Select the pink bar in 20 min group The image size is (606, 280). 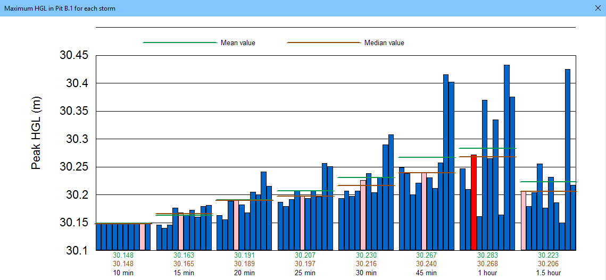(x=236, y=225)
